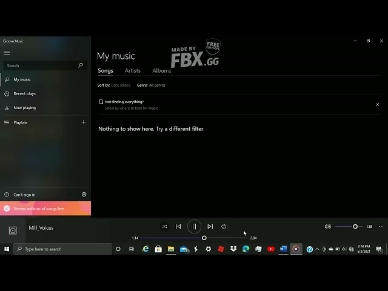Focus the Groove Music search box
Viewport: 388px width, 291px height.
(x=45, y=65)
